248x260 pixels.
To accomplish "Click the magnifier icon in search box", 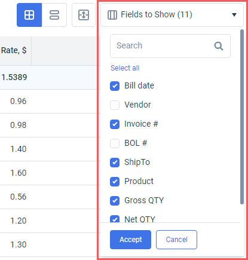I will (x=219, y=46).
